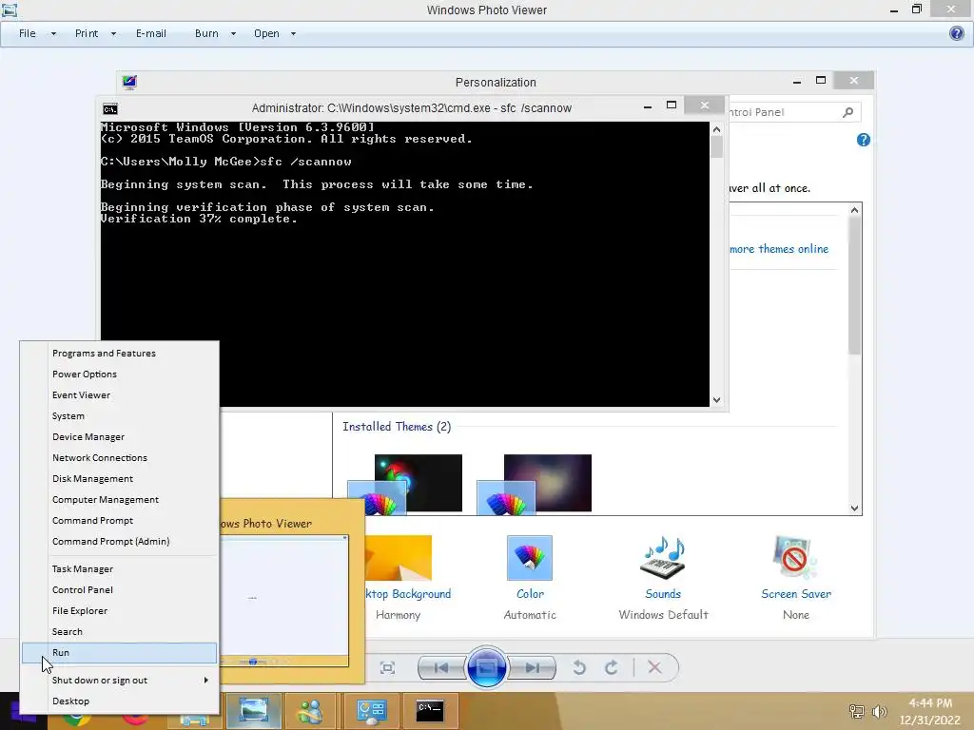
Task: Click the Photo Viewer taskbar preview thumbnail
Action: tap(284, 600)
